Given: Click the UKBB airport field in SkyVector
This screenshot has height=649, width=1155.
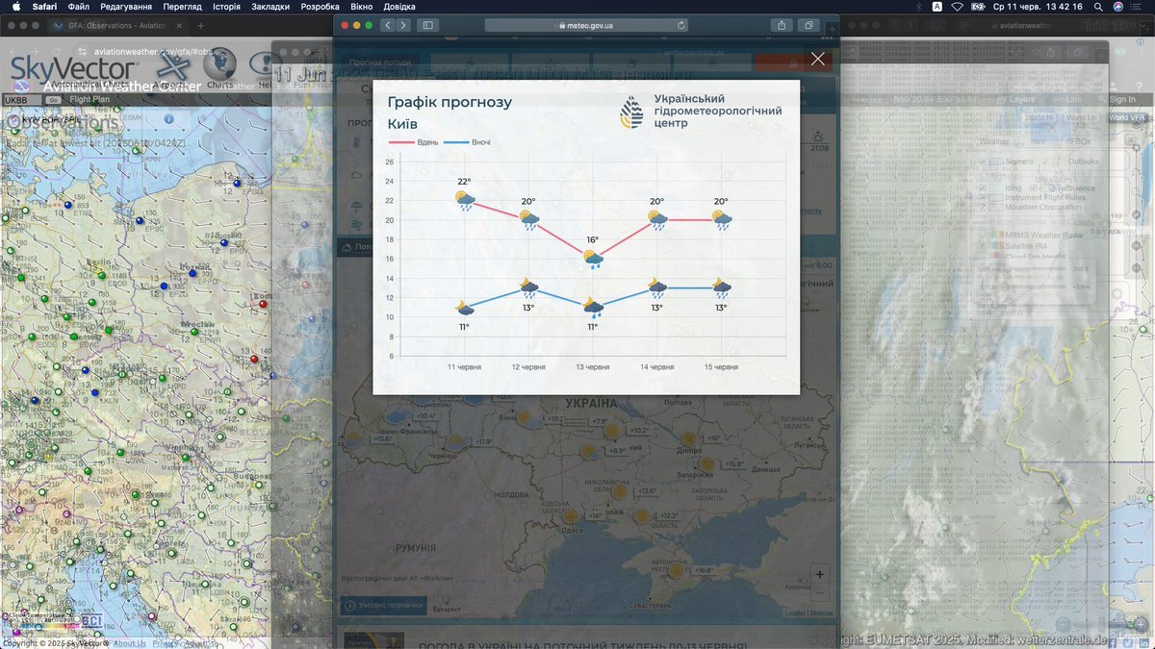Looking at the screenshot, I should click(23, 99).
